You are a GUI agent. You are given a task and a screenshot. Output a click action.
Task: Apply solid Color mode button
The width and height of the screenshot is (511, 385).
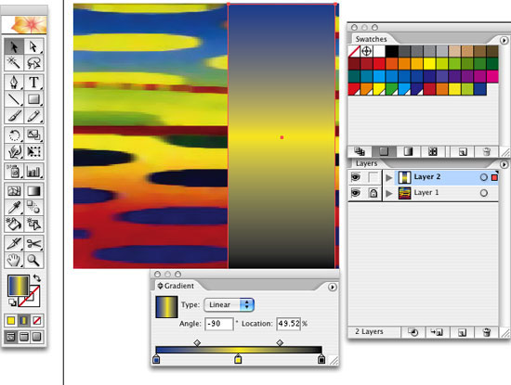(11, 321)
